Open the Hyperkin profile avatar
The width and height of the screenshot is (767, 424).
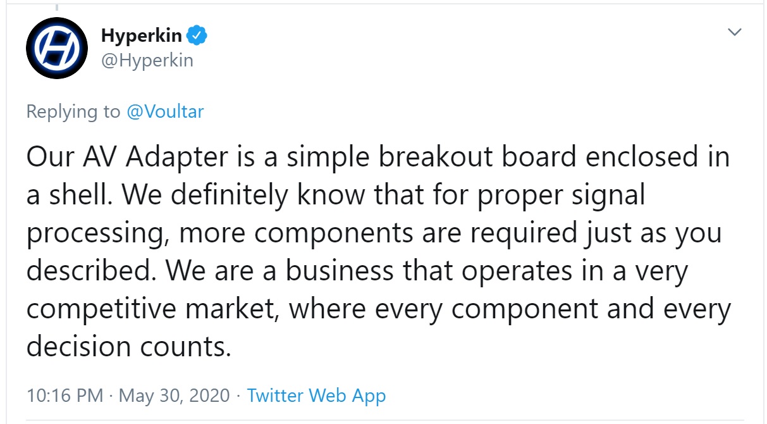pos(56,47)
